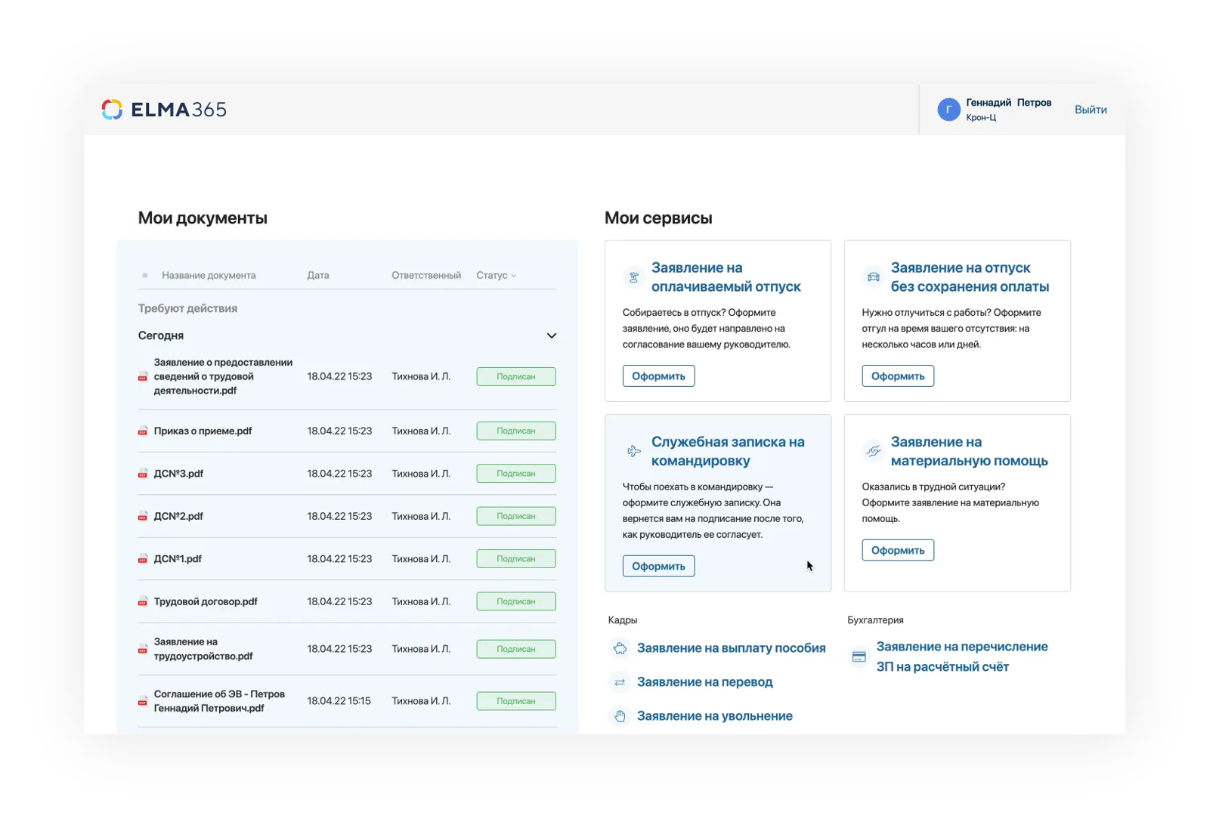Click the transfer arrows icon
Image resolution: width=1216 pixels, height=825 pixels.
pos(620,682)
